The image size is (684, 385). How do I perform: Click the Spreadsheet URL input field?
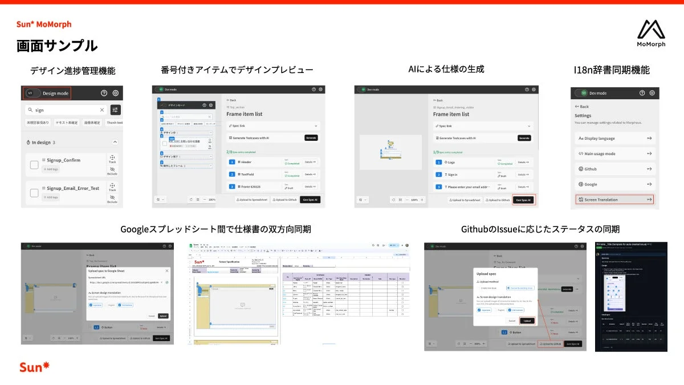(x=124, y=282)
